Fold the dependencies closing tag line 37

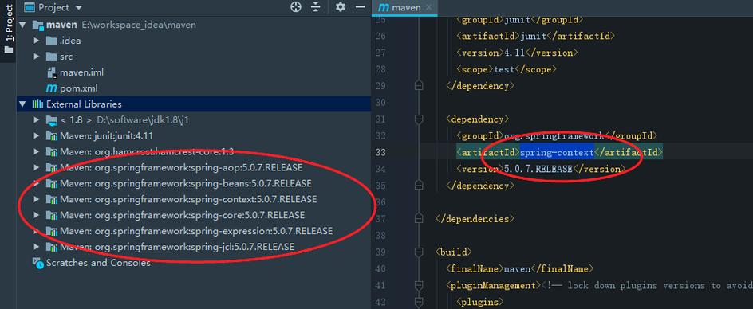tap(419, 218)
